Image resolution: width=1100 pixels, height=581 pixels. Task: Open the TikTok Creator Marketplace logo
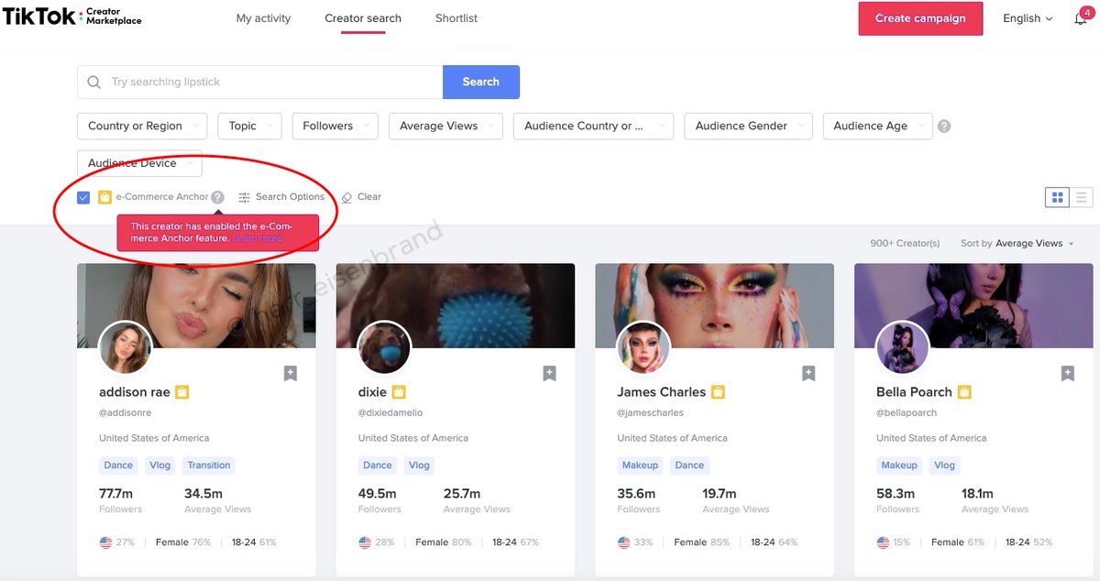tap(72, 16)
